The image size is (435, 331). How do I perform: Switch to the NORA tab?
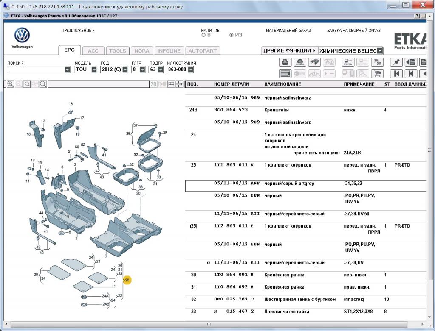click(142, 51)
